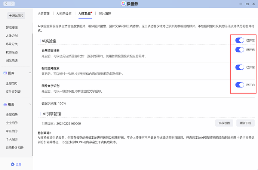
Task: Click the 极相册 app logo icon
Action: tap(123, 4)
